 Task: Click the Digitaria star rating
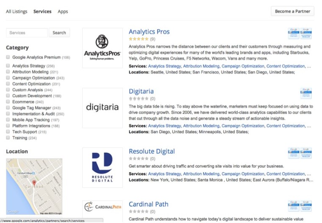(139, 99)
